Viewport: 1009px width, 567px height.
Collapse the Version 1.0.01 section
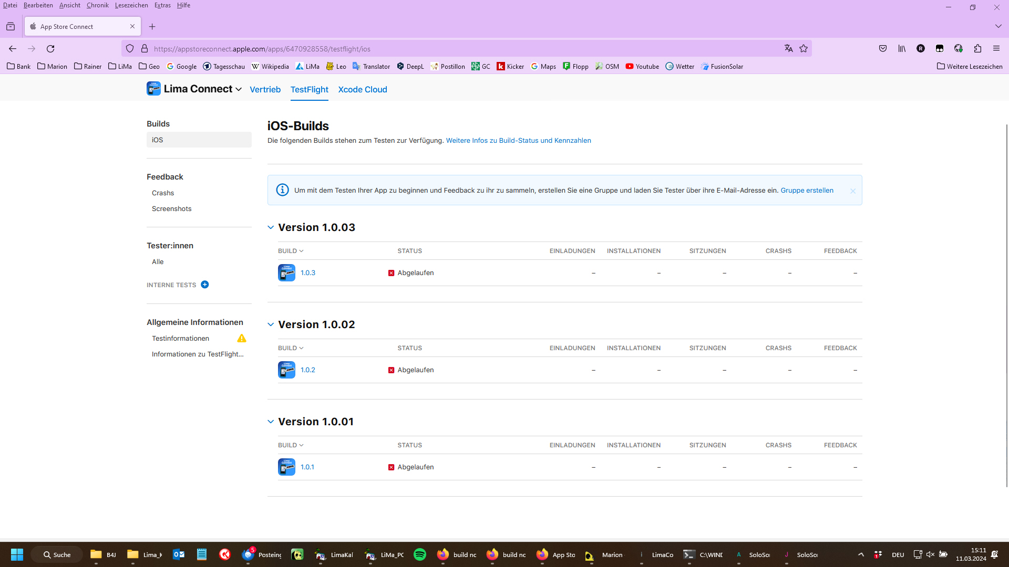(271, 422)
